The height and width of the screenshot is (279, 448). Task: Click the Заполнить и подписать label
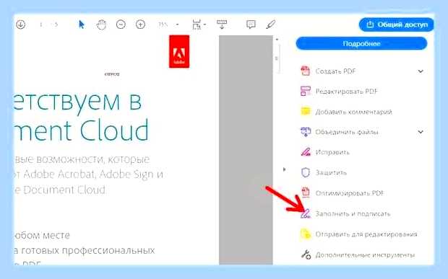tap(353, 213)
